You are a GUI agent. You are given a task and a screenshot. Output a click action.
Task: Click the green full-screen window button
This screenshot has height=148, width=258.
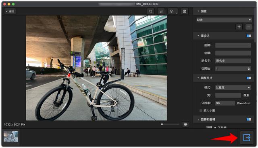point(13,4)
